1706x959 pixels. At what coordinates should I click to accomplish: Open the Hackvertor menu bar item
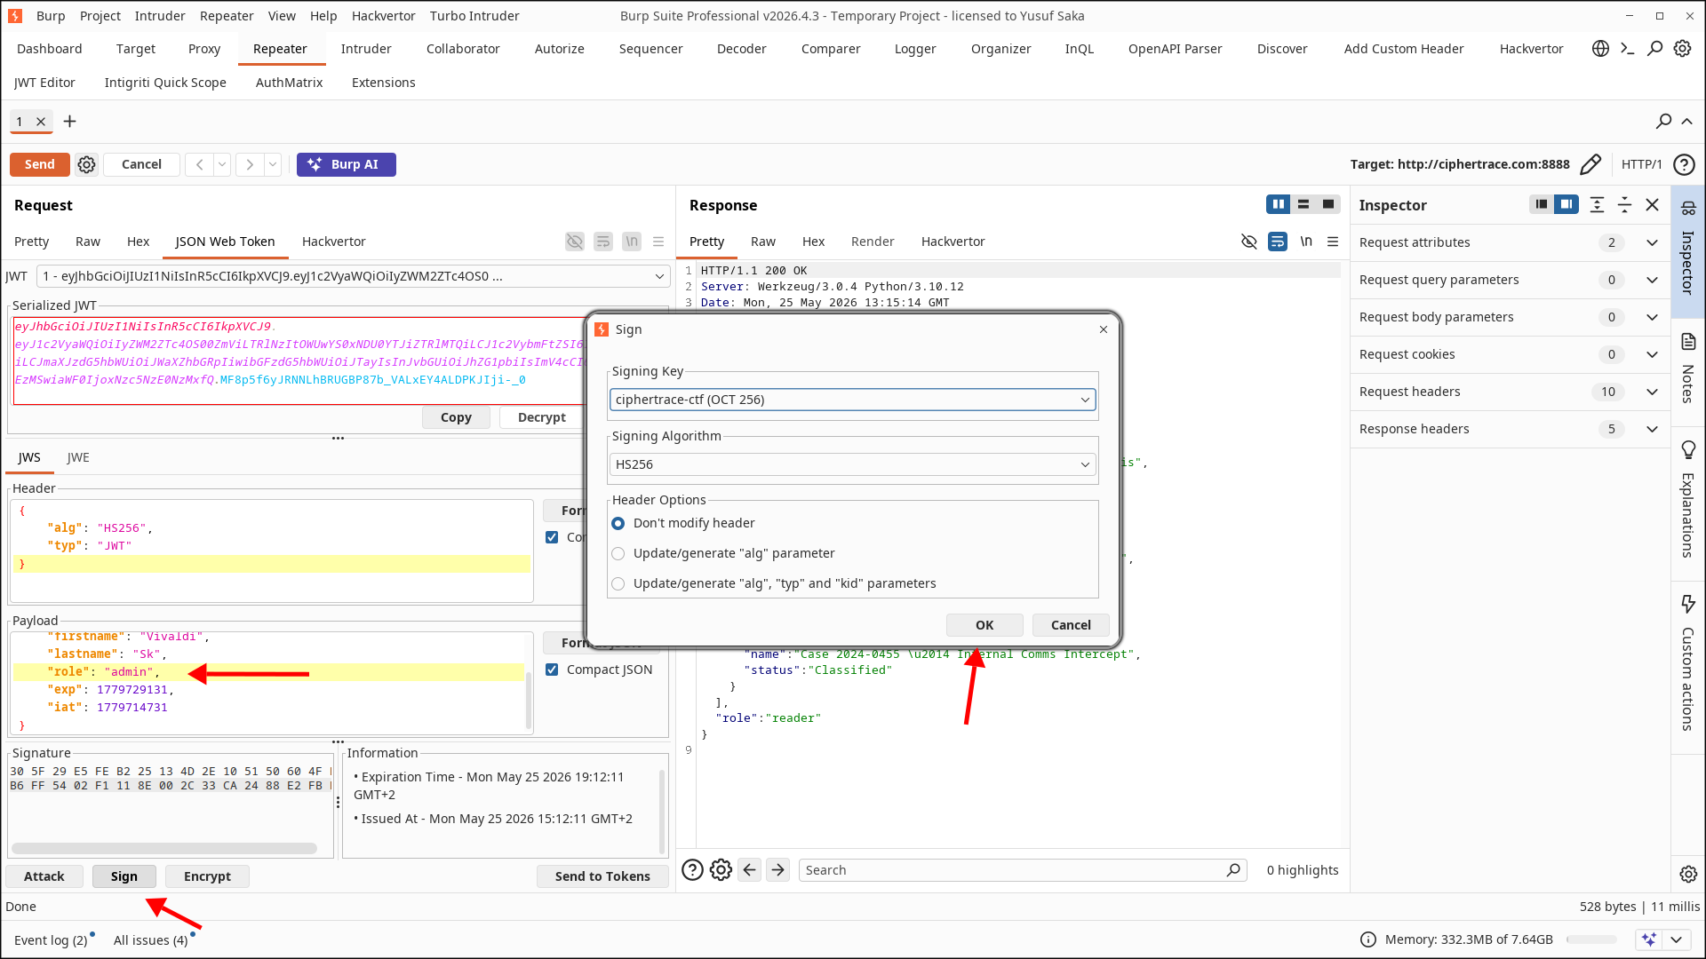pyautogui.click(x=383, y=16)
